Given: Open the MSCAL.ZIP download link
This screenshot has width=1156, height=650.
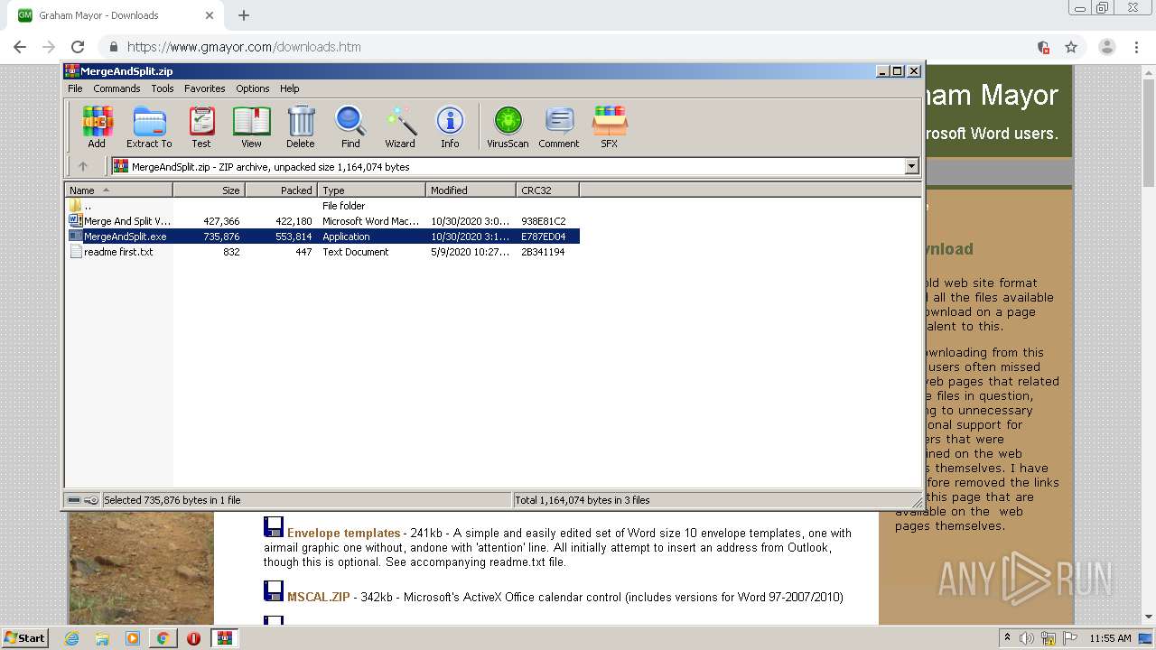Looking at the screenshot, I should [x=318, y=597].
